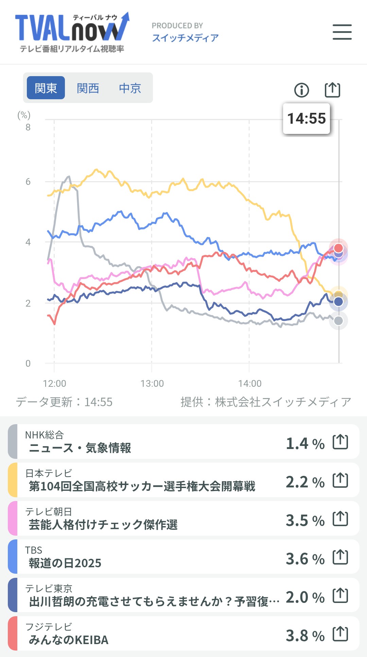Click the TVAL now logo
The height and width of the screenshot is (657, 367).
[x=72, y=32]
